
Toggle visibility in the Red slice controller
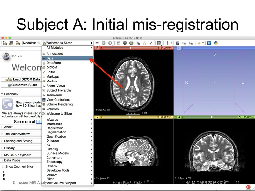(101, 48)
